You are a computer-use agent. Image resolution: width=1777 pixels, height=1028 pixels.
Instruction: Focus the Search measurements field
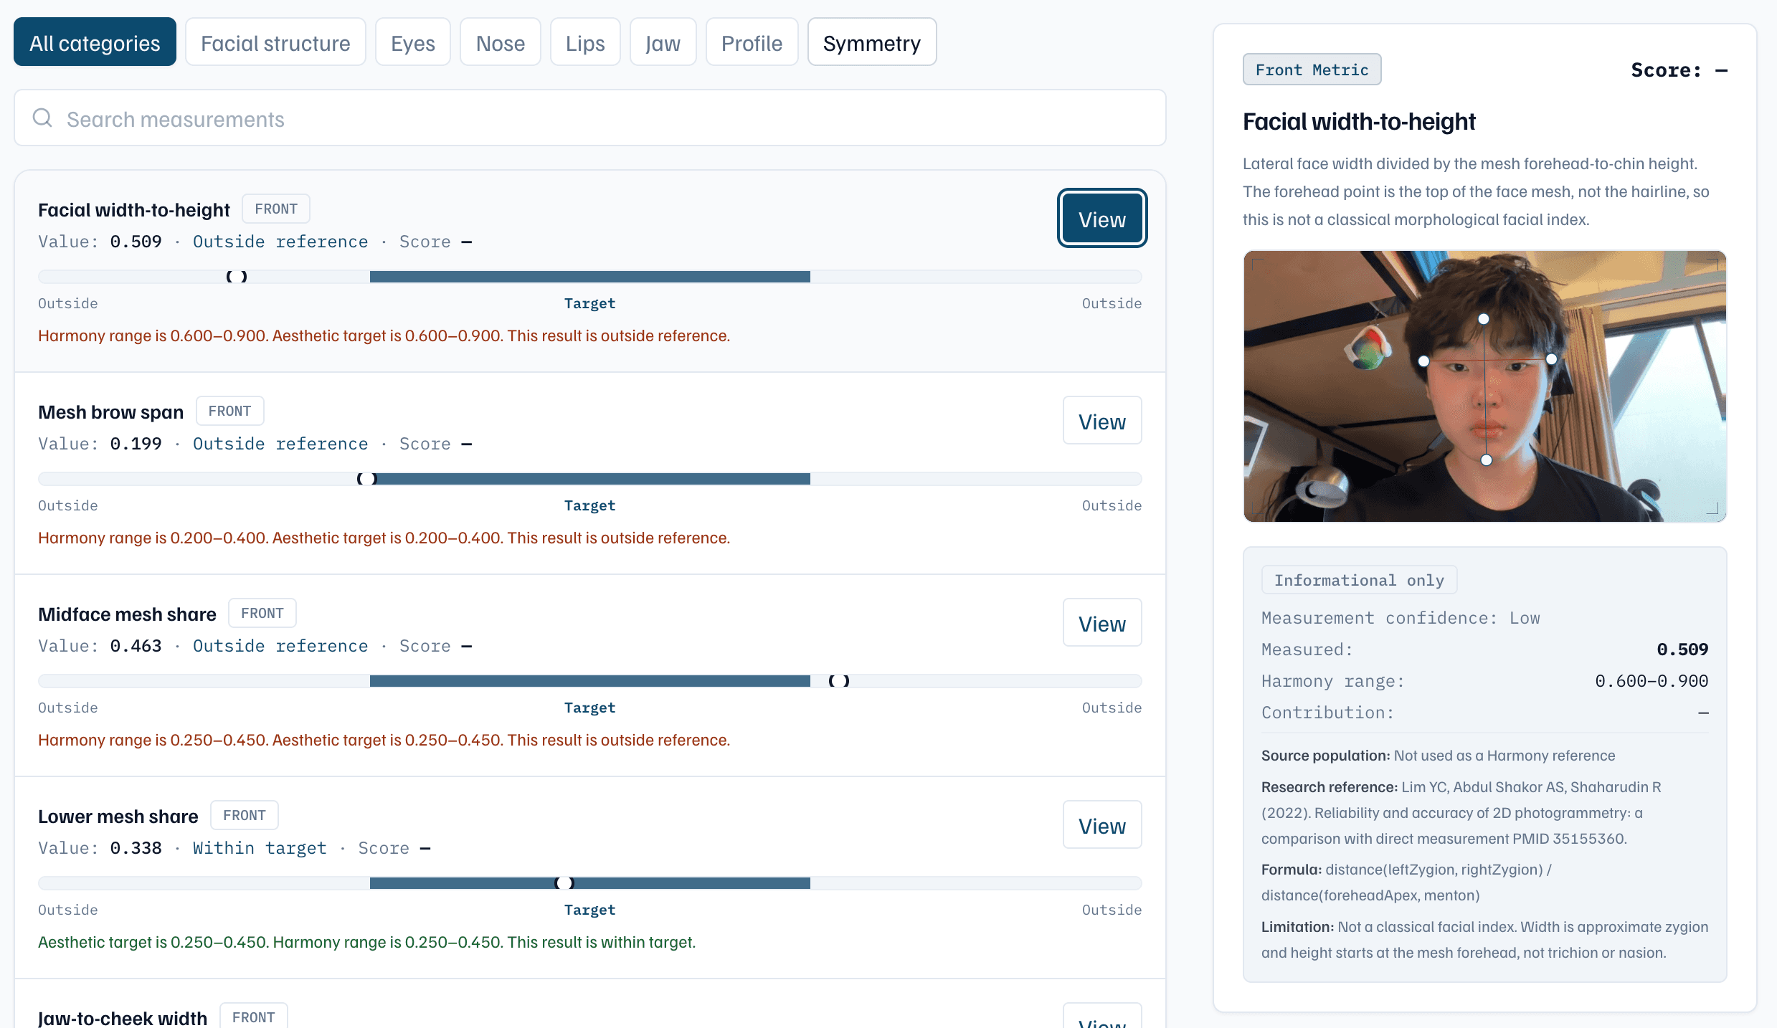(x=590, y=118)
